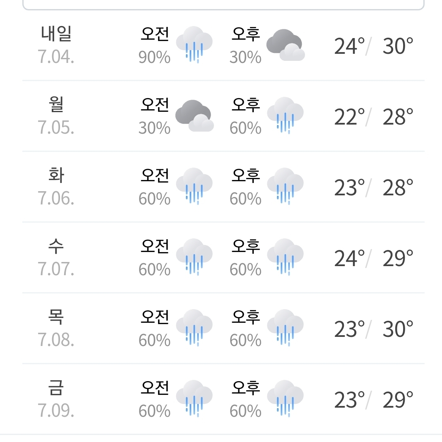Image resolution: width=442 pixels, height=442 pixels.
Task: Select the 수 7.07 day label
Action: [56, 257]
